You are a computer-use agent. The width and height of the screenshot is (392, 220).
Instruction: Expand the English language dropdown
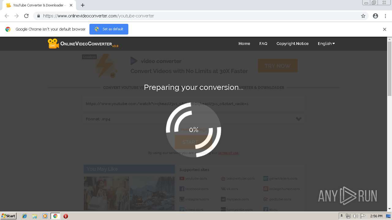coord(326,44)
